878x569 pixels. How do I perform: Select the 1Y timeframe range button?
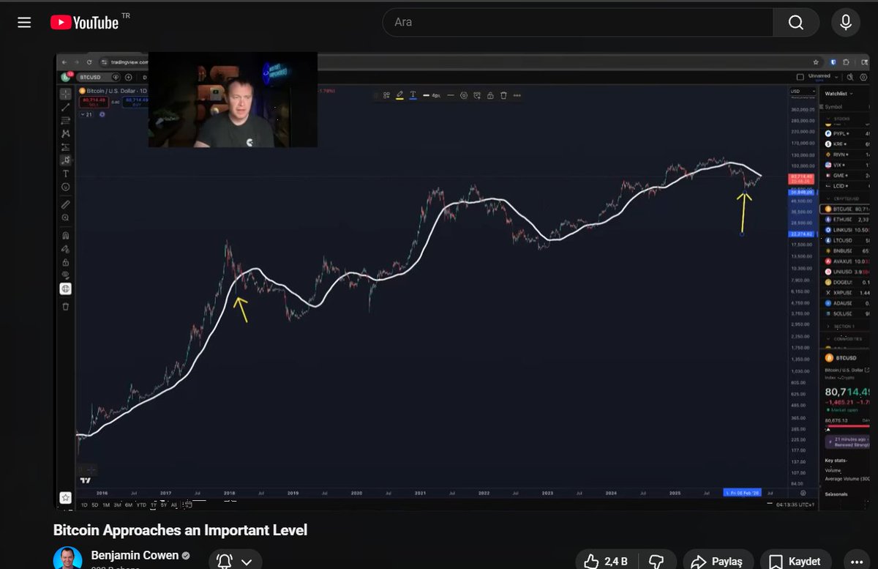[154, 505]
